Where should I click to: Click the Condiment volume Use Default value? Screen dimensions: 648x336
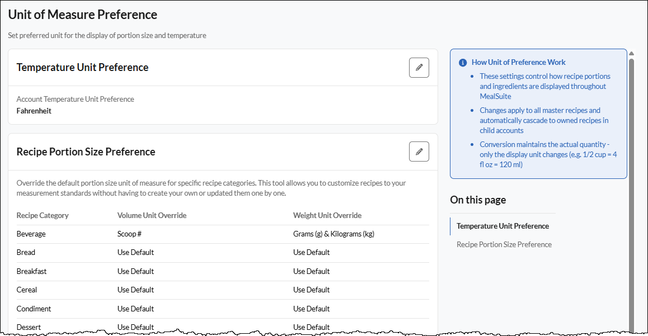135,309
